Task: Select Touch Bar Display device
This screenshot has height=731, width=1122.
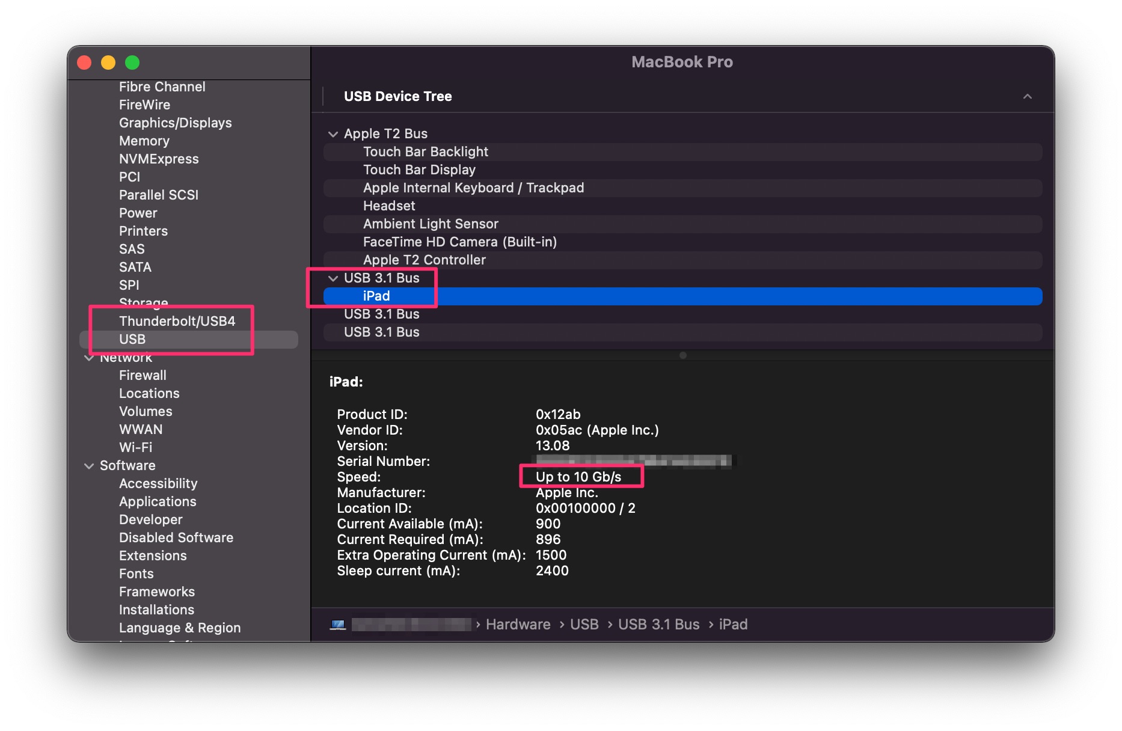Action: 682,170
